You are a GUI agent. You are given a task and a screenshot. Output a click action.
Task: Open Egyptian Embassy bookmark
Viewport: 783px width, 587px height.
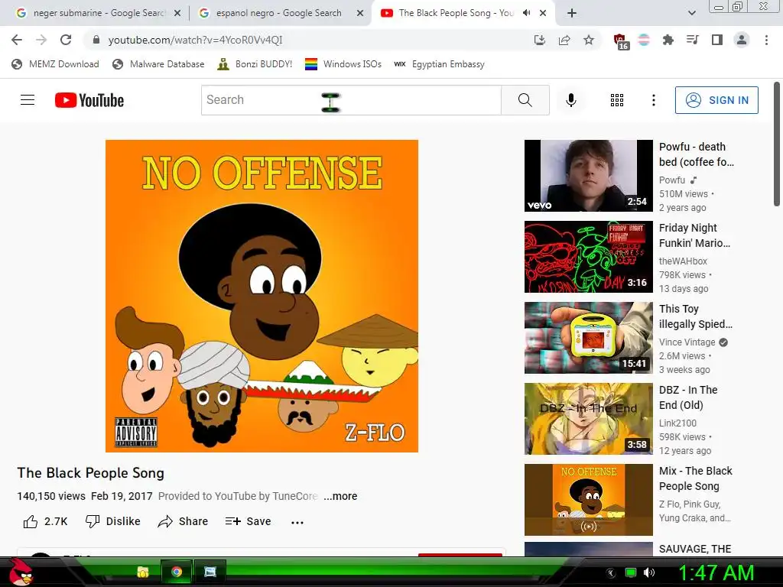tap(439, 64)
